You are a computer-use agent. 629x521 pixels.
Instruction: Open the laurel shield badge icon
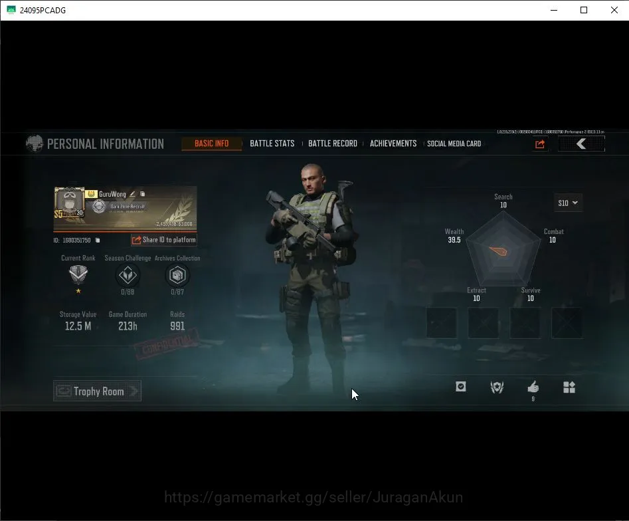coord(497,387)
